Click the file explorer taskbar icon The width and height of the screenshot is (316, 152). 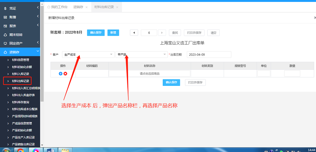click(x=65, y=151)
